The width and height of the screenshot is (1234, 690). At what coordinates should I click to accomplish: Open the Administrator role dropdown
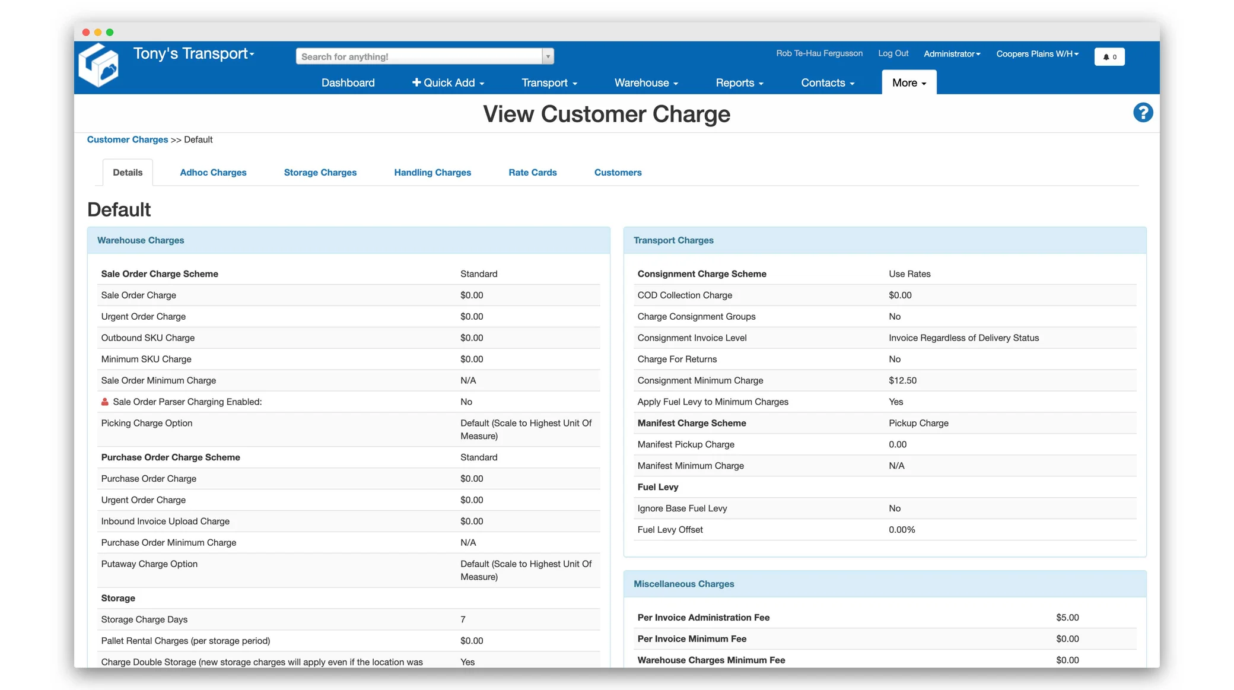pos(952,54)
